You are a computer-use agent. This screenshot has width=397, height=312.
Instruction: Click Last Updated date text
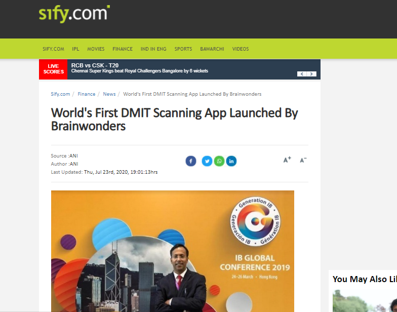tap(104, 172)
